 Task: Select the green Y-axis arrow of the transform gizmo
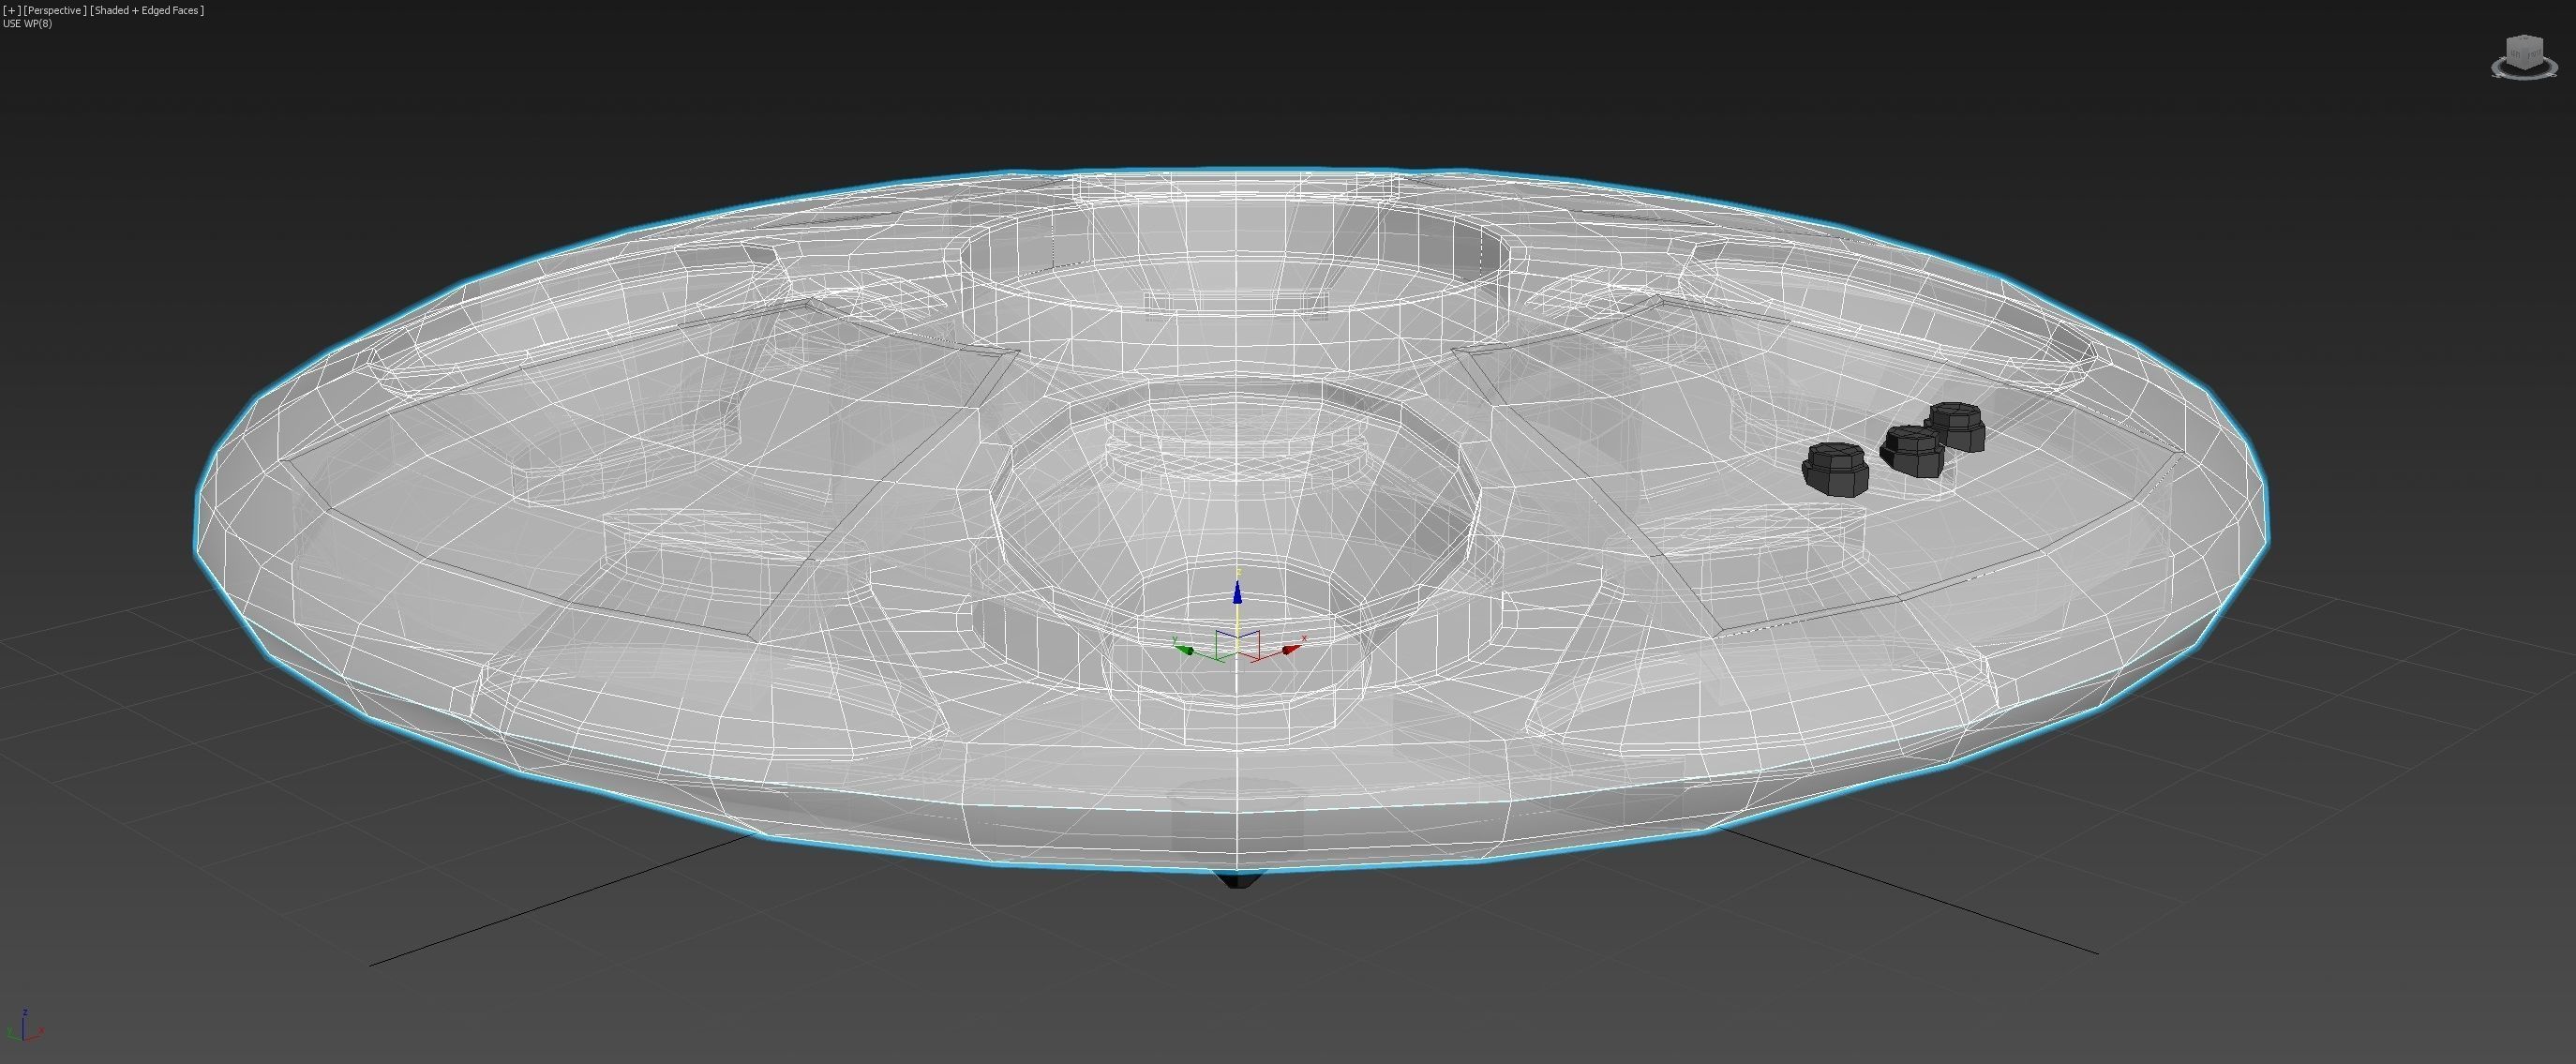point(1186,650)
